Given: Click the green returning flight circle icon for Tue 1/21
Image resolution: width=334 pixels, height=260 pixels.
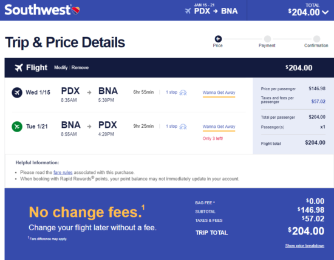Looking at the screenshot, I should click(17, 127).
